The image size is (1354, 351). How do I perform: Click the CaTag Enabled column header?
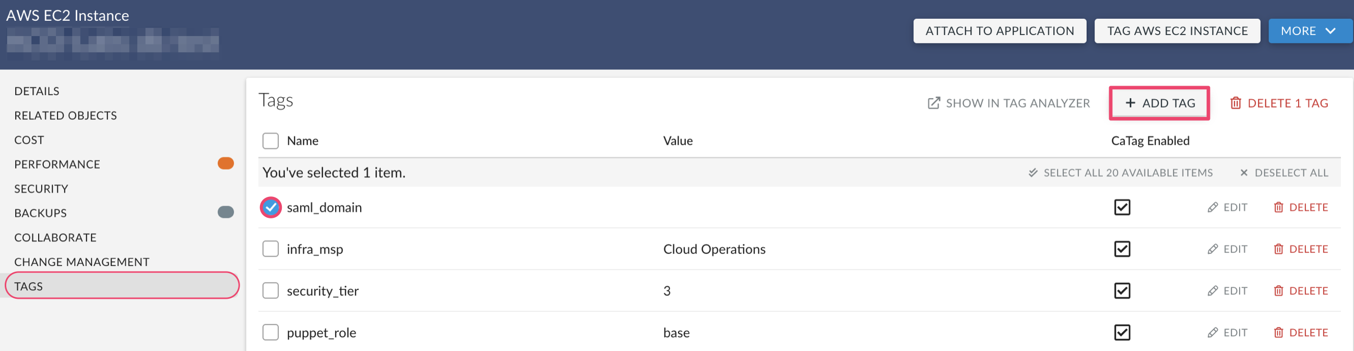[x=1150, y=141]
